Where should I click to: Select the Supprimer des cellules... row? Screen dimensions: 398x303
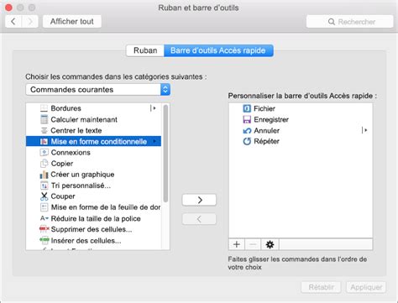(x=93, y=229)
